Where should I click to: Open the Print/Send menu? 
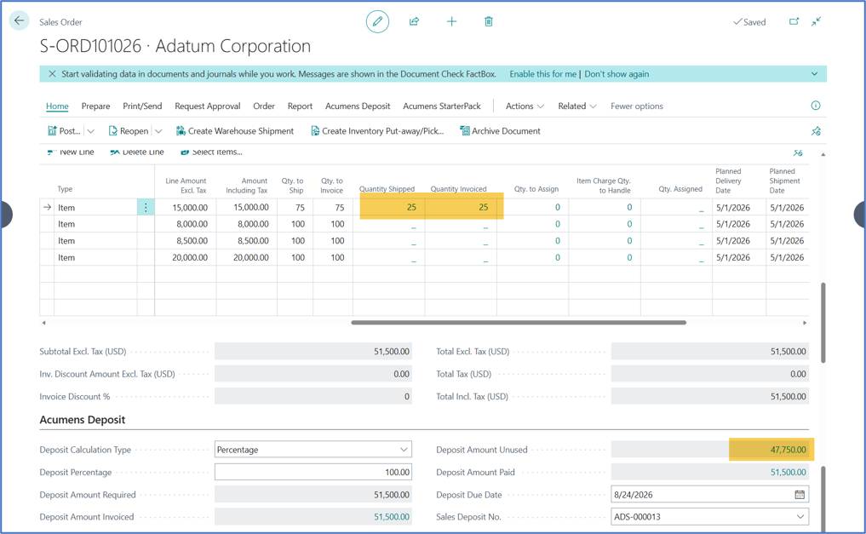click(142, 106)
